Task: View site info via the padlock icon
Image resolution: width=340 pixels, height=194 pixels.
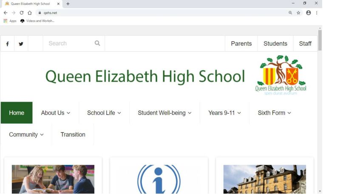Action: click(40, 13)
